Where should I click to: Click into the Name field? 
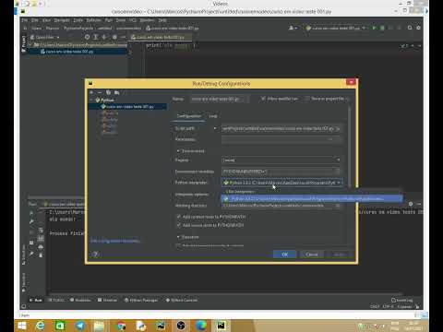click(220, 99)
